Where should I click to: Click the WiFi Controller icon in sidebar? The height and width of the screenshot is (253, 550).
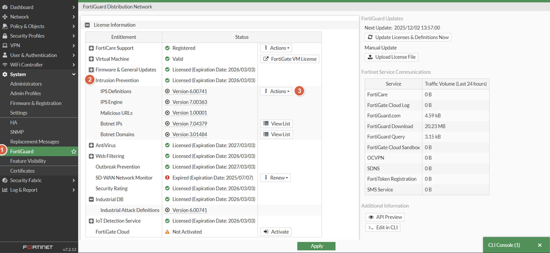point(5,65)
